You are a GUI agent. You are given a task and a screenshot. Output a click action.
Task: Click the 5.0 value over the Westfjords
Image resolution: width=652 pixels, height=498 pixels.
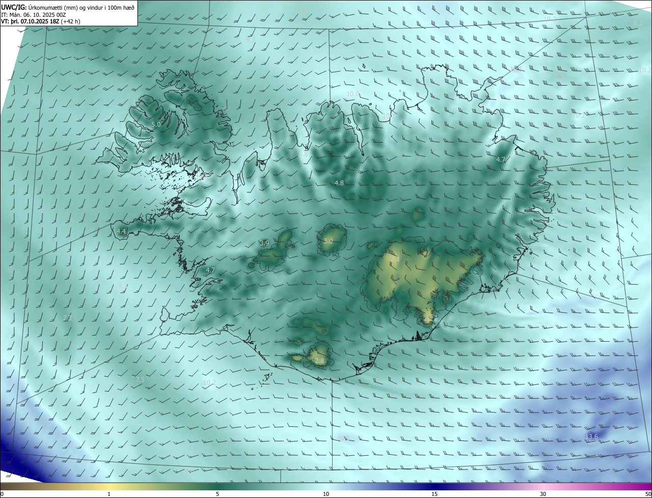click(156, 124)
